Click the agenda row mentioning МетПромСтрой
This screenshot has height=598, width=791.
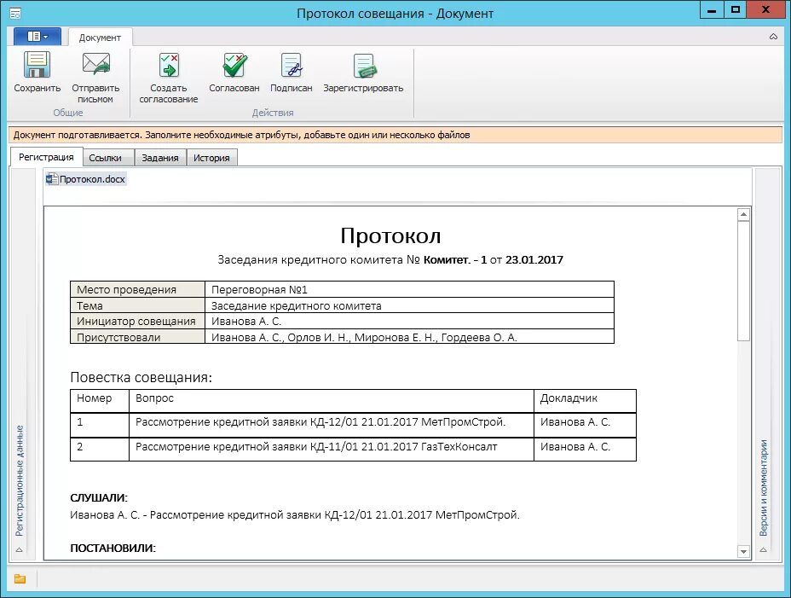[x=353, y=425]
